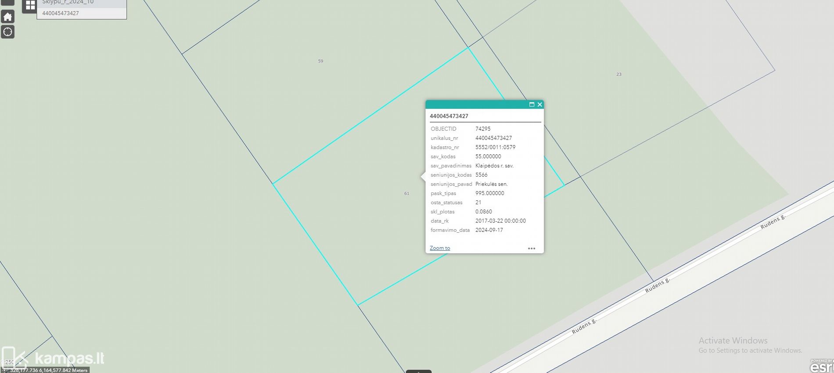Image resolution: width=834 pixels, height=373 pixels.
Task: Click the Home default extent button
Action: [7, 17]
